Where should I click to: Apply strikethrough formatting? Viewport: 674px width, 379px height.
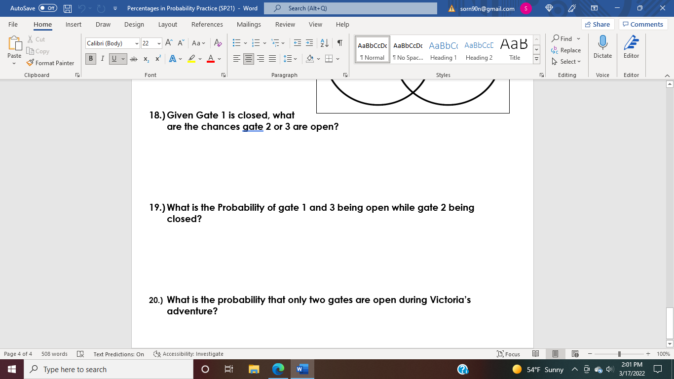pos(133,59)
